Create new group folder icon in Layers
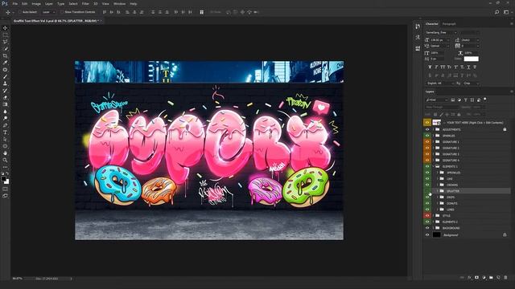 (491, 278)
